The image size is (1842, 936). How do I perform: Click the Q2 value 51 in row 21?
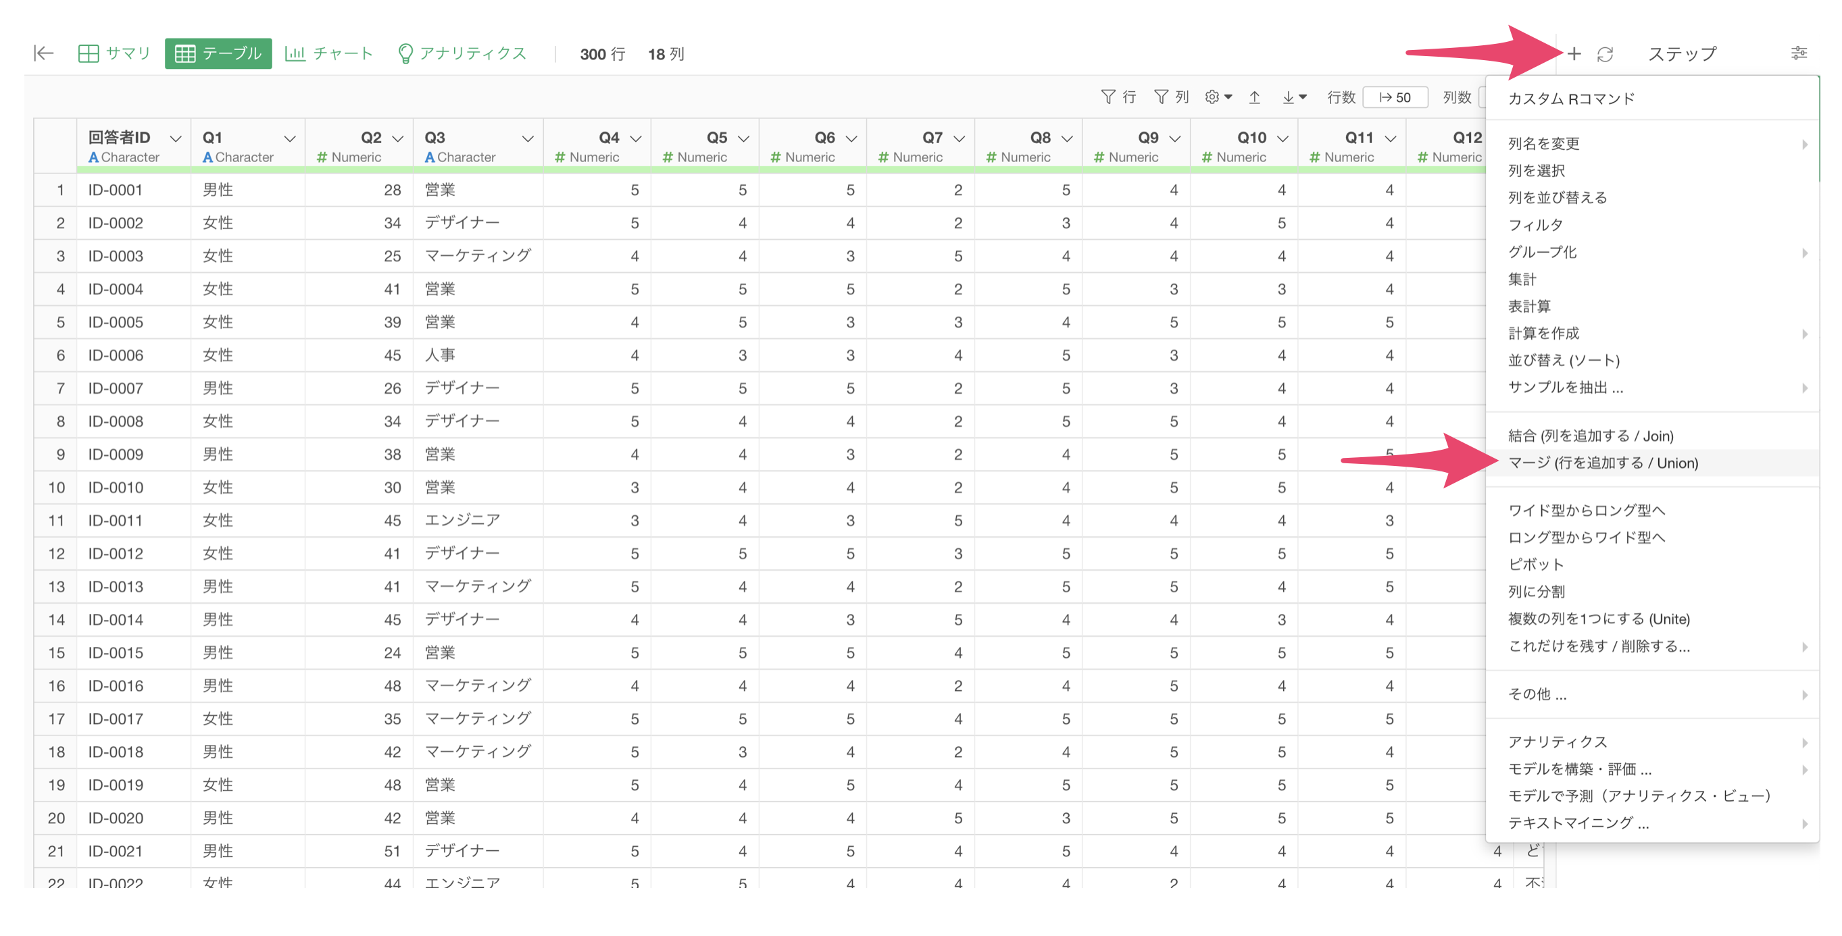(x=359, y=851)
